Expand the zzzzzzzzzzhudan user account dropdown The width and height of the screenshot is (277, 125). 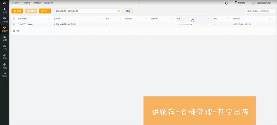click(262, 3)
